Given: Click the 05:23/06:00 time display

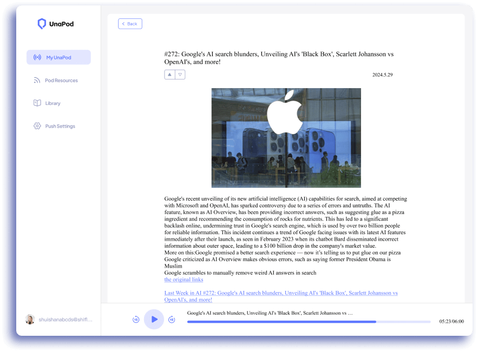Looking at the screenshot, I should click(451, 321).
